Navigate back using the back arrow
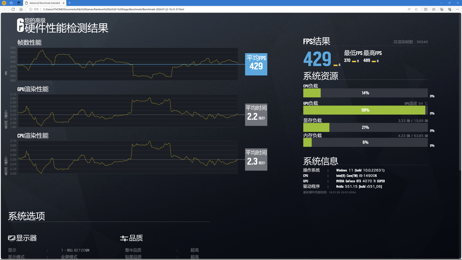This screenshot has width=462, height=260. (x=5, y=9)
